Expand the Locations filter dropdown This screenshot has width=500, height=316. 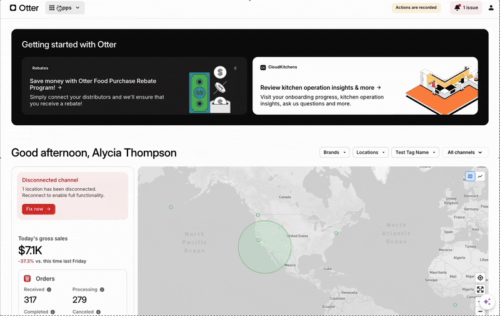click(x=370, y=152)
